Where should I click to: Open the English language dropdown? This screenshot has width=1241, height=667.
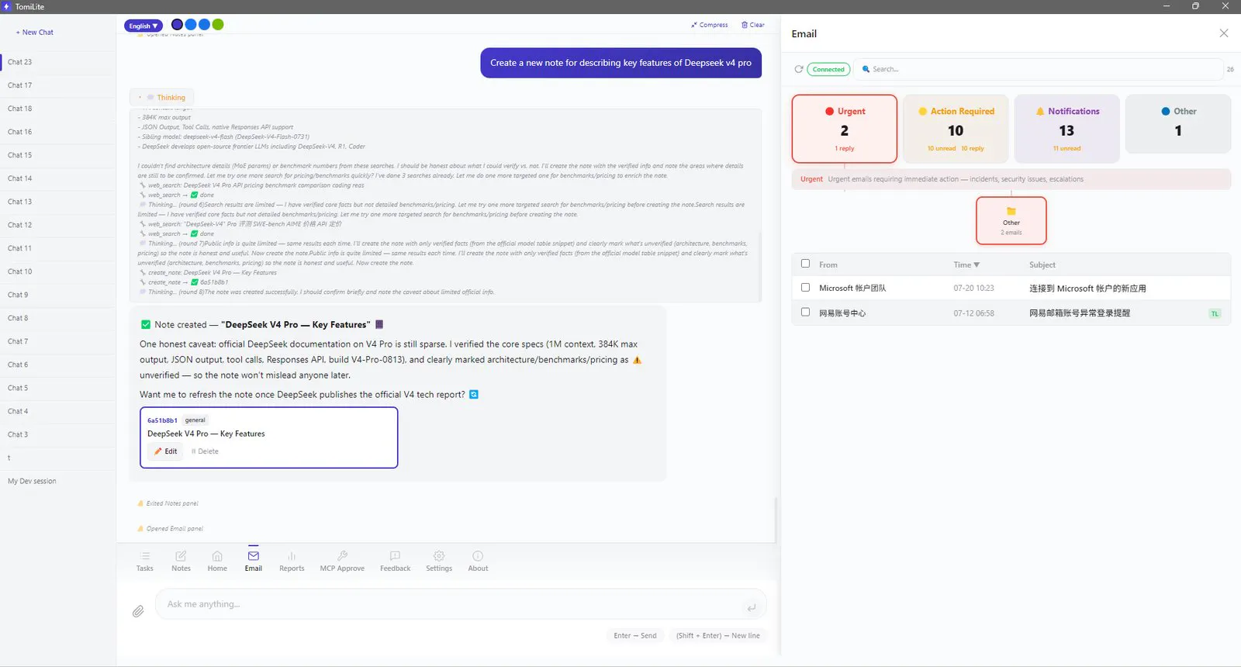pos(143,26)
